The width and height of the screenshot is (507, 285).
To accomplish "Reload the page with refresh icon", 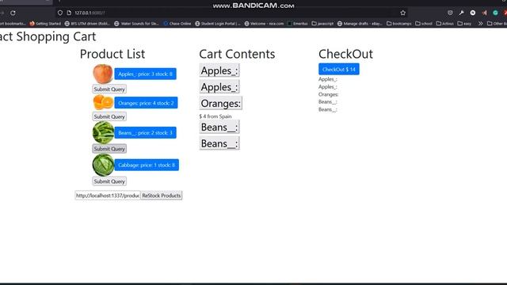I will [13, 13].
